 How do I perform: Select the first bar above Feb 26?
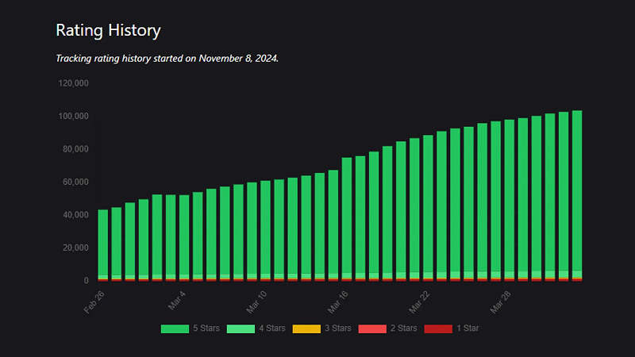102,244
